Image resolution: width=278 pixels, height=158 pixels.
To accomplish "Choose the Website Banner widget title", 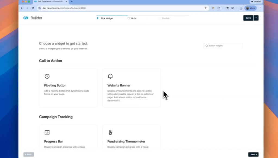I will (x=119, y=85).
